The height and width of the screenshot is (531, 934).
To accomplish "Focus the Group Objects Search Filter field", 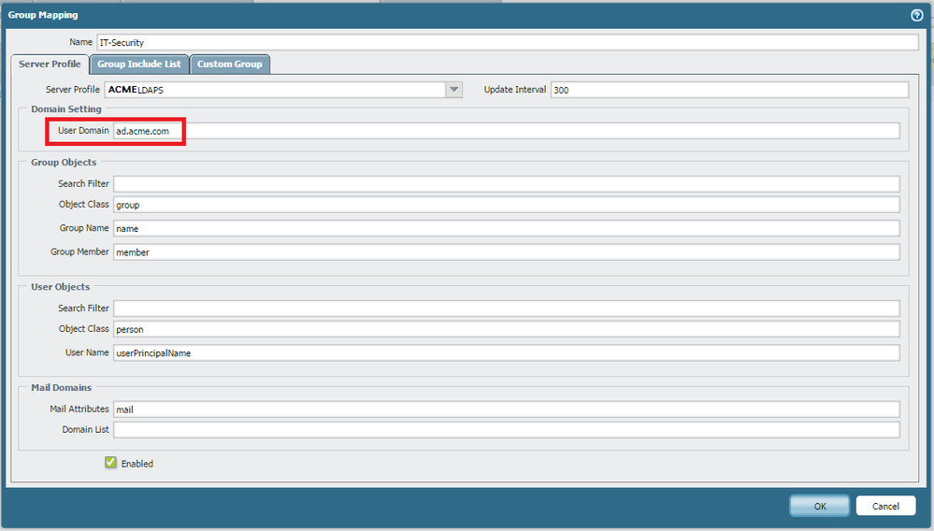I will click(x=507, y=184).
